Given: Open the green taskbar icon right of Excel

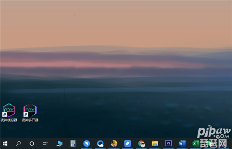Looking at the screenshot, I should pos(209,143).
